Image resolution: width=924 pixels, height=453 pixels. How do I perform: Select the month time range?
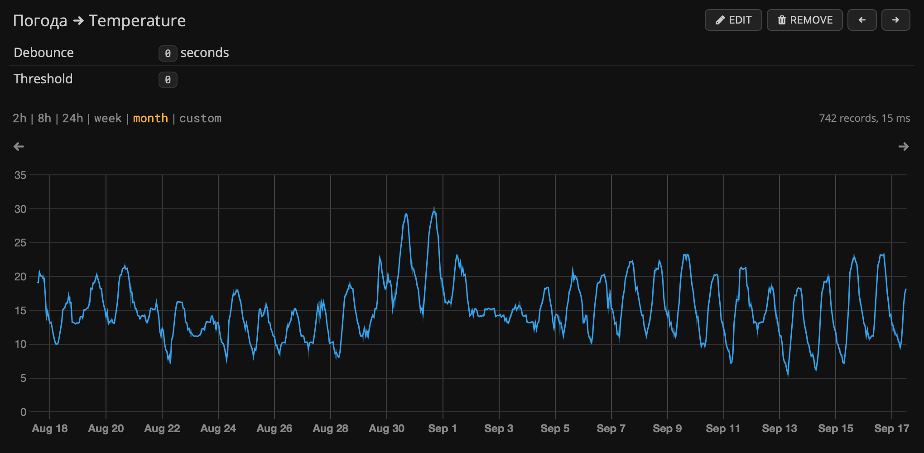[x=150, y=118]
